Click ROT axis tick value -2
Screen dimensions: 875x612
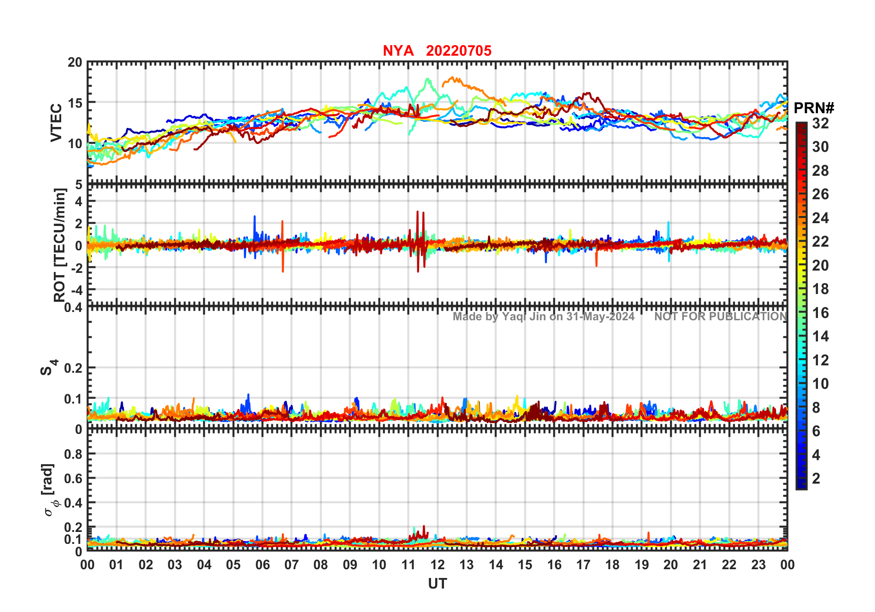pos(77,268)
